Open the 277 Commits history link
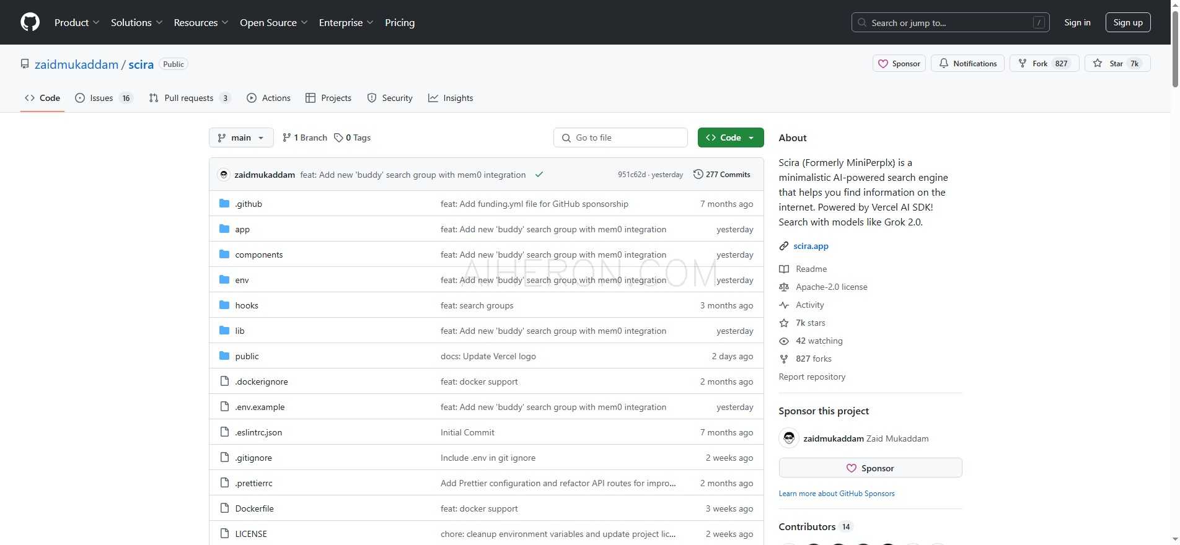 point(721,175)
